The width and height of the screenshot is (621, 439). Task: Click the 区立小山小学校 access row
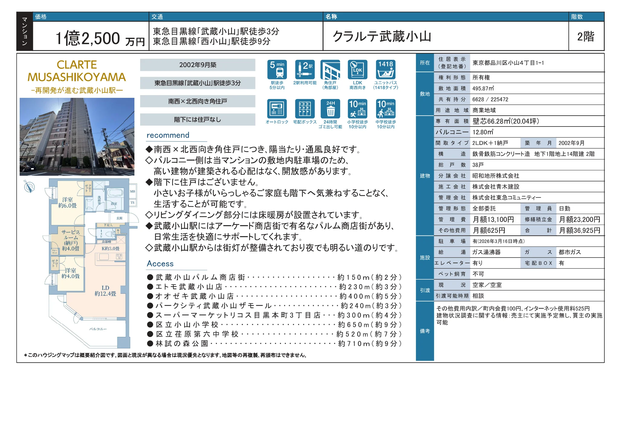[x=274, y=325]
